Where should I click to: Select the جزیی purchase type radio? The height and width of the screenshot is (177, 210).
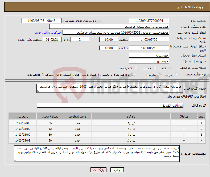coord(177,74)
